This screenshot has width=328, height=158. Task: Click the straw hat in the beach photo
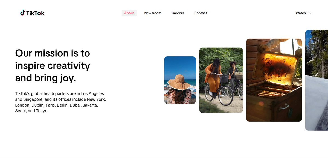pos(179,82)
